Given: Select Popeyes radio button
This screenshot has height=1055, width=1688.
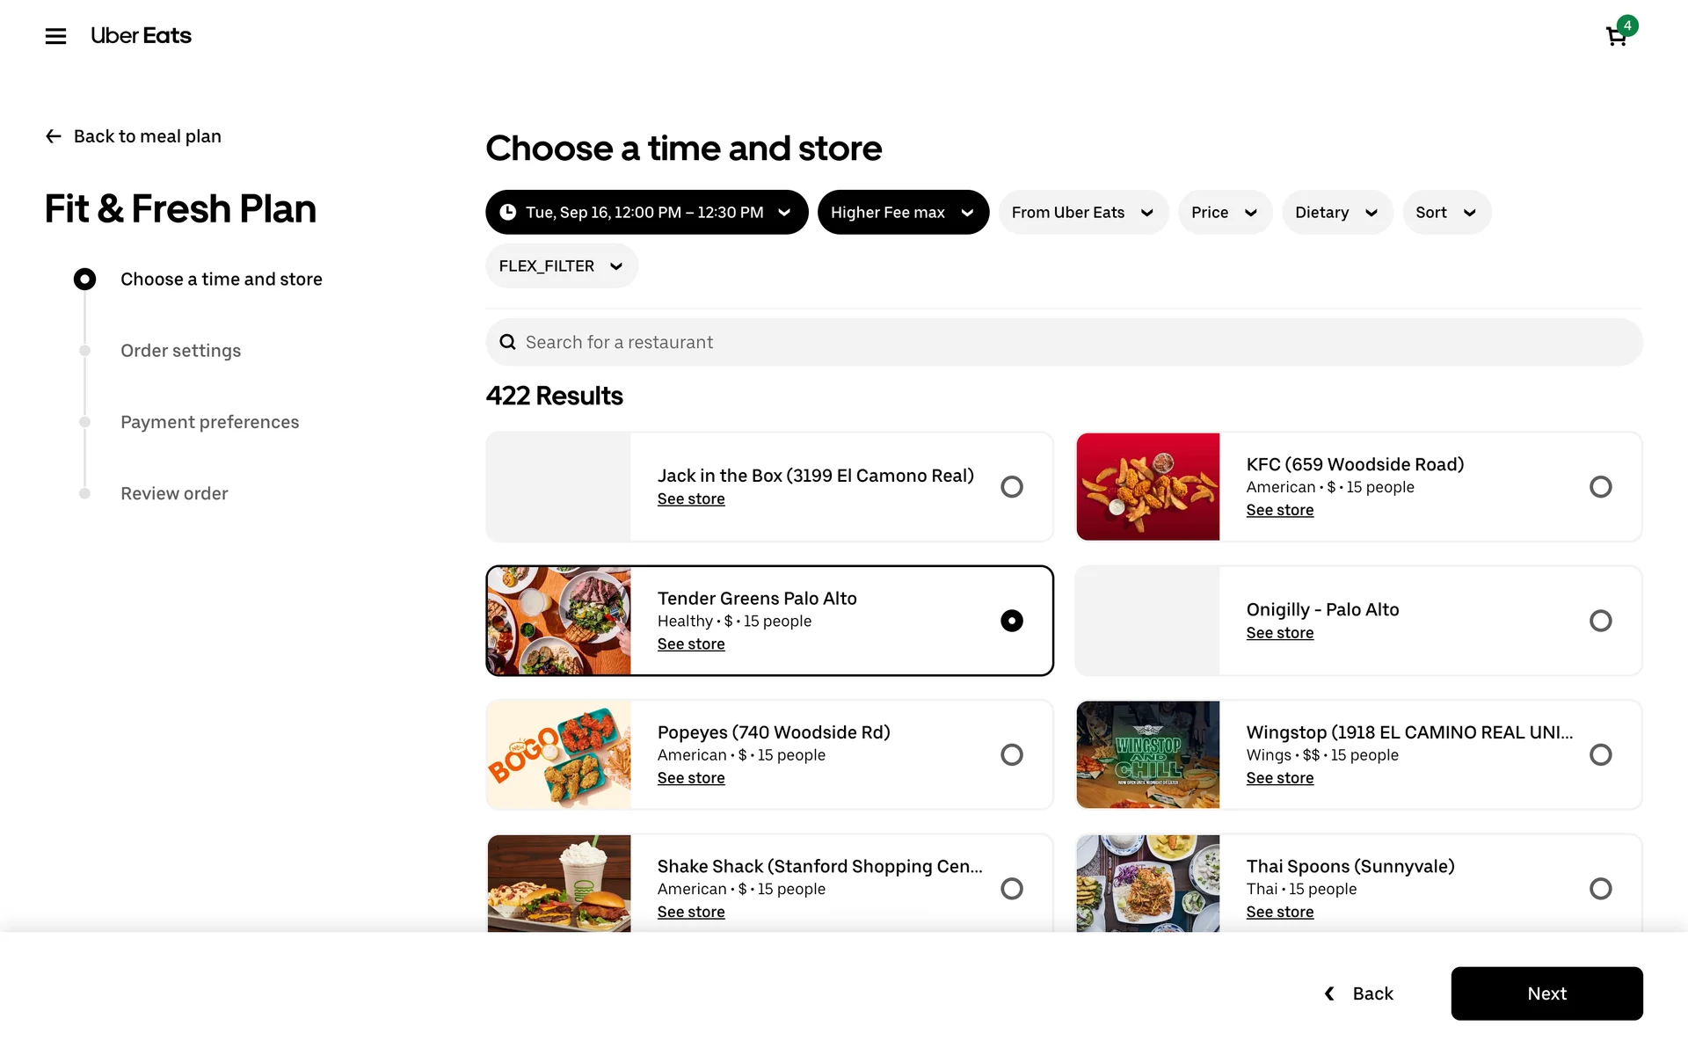Looking at the screenshot, I should pyautogui.click(x=1012, y=754).
